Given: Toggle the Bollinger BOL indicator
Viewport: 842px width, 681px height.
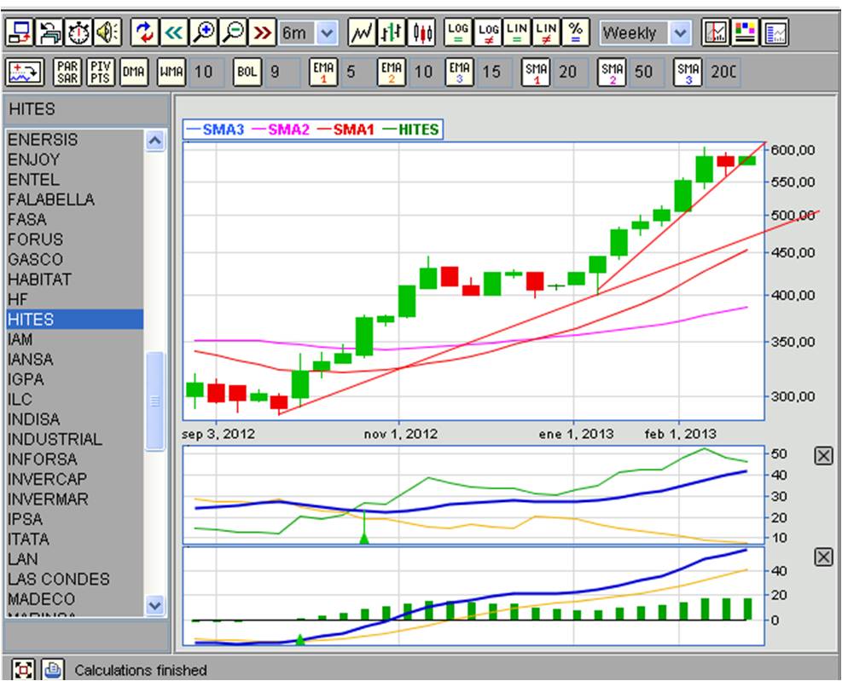Looking at the screenshot, I should click(x=246, y=72).
